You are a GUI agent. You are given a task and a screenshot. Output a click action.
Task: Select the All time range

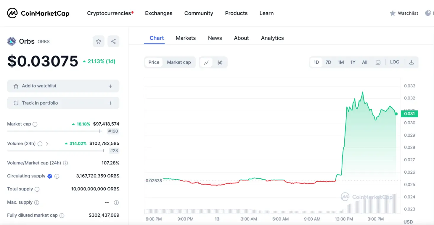[x=365, y=62]
